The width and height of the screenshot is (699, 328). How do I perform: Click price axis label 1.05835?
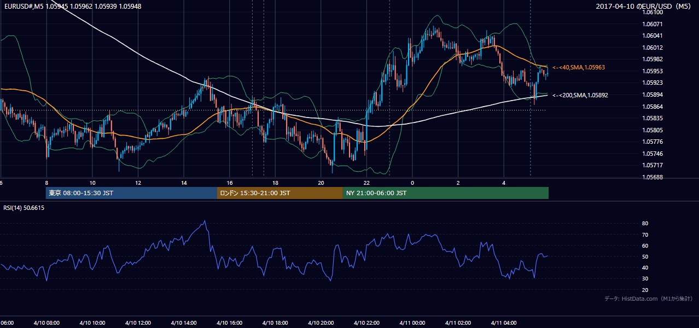(653, 118)
